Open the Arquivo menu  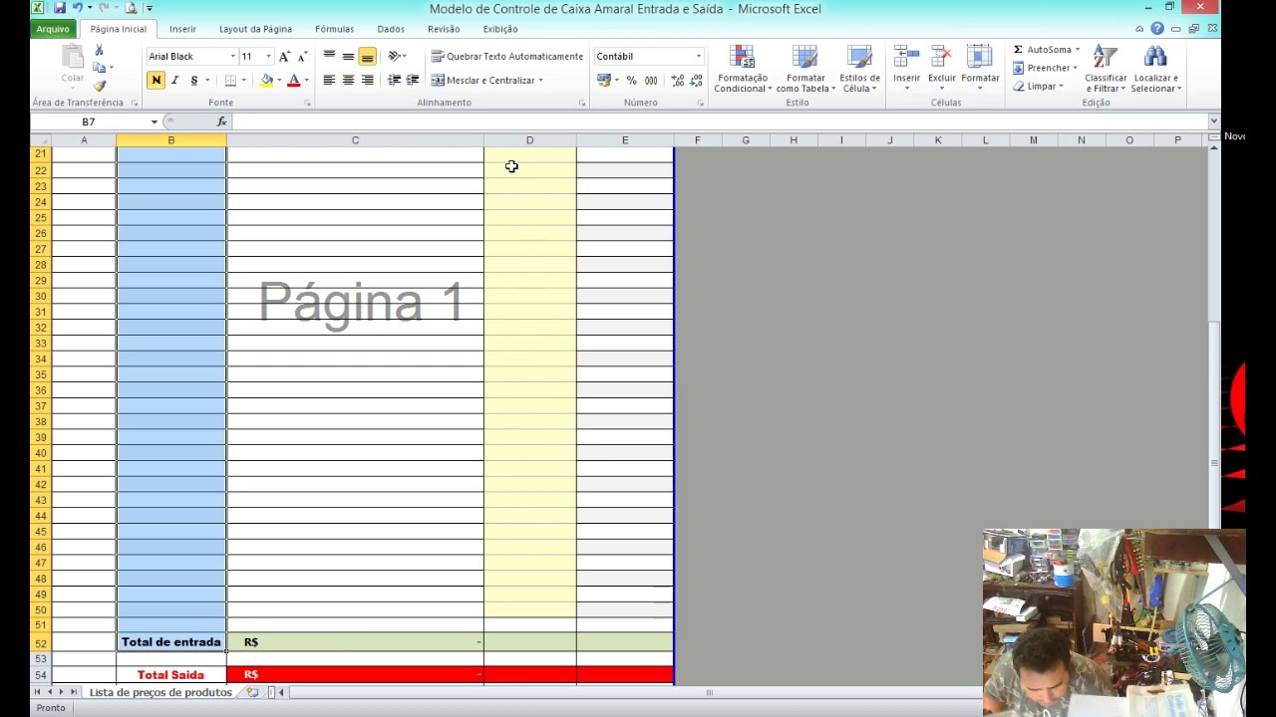click(53, 29)
